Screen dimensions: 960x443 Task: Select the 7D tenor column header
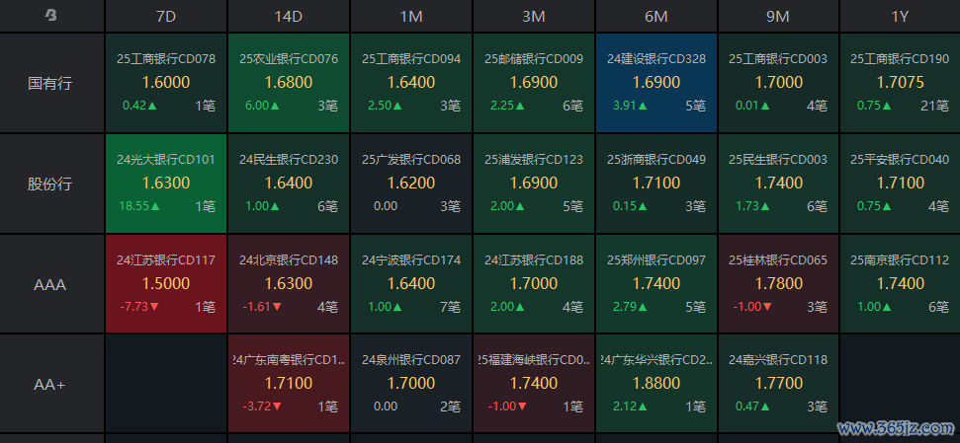click(x=166, y=16)
